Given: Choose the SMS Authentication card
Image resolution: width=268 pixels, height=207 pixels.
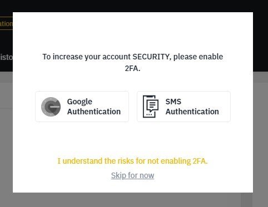Looking at the screenshot, I should 183,107.
